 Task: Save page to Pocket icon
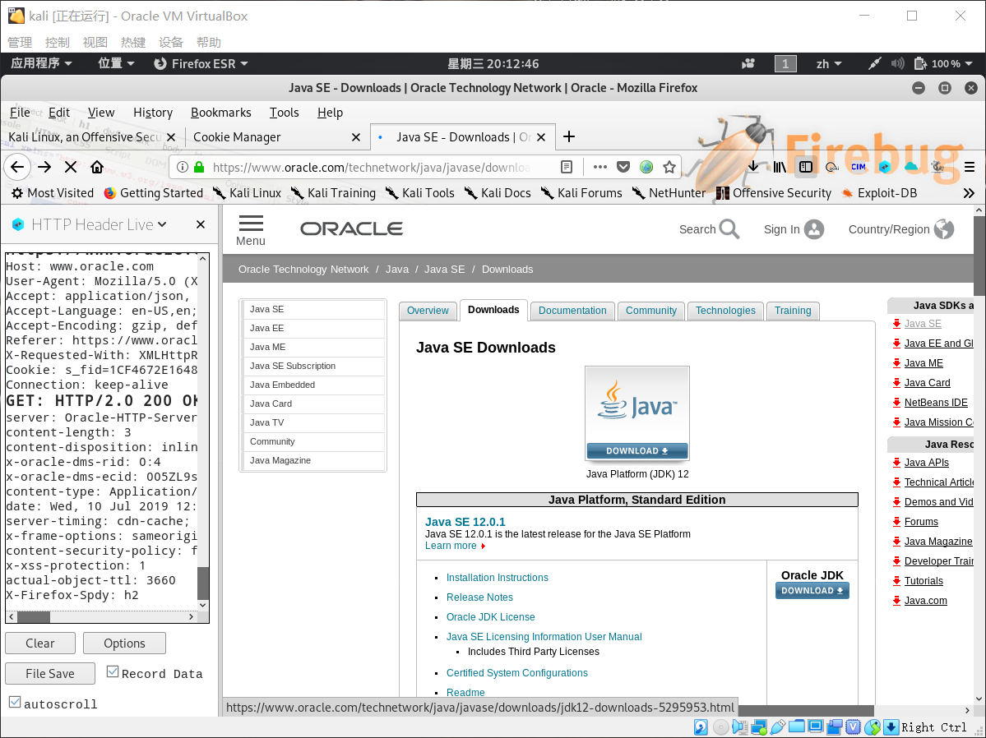(623, 167)
